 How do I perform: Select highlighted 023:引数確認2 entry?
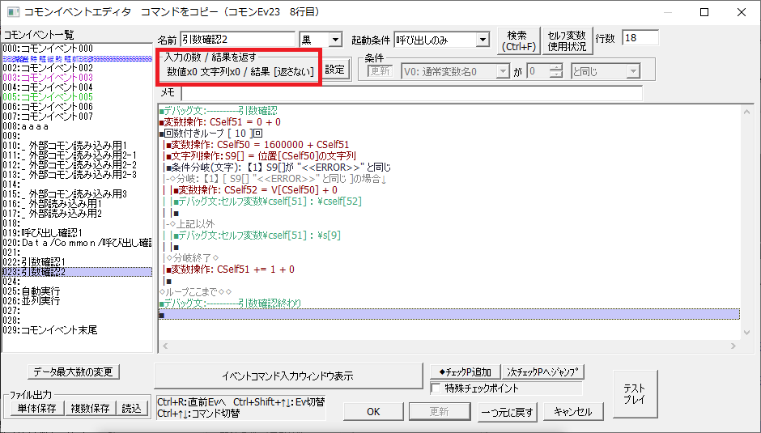(x=77, y=272)
